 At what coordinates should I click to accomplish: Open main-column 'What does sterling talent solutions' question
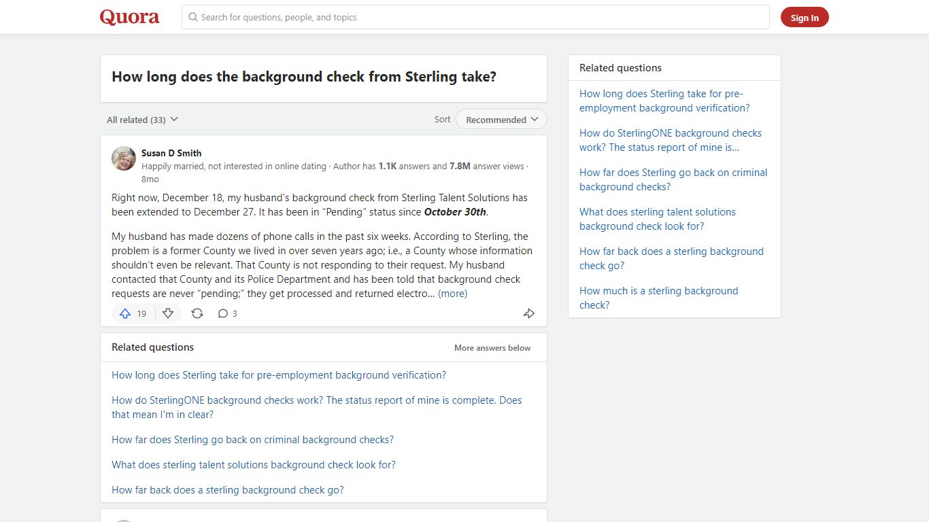coord(254,465)
